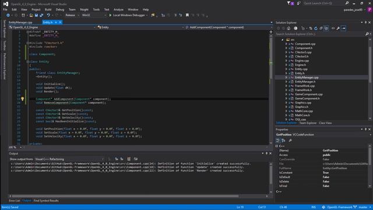The image size is (373, 210).
Task: Click the Refresh icon in Solution Explorer
Action: (x=316, y=29)
